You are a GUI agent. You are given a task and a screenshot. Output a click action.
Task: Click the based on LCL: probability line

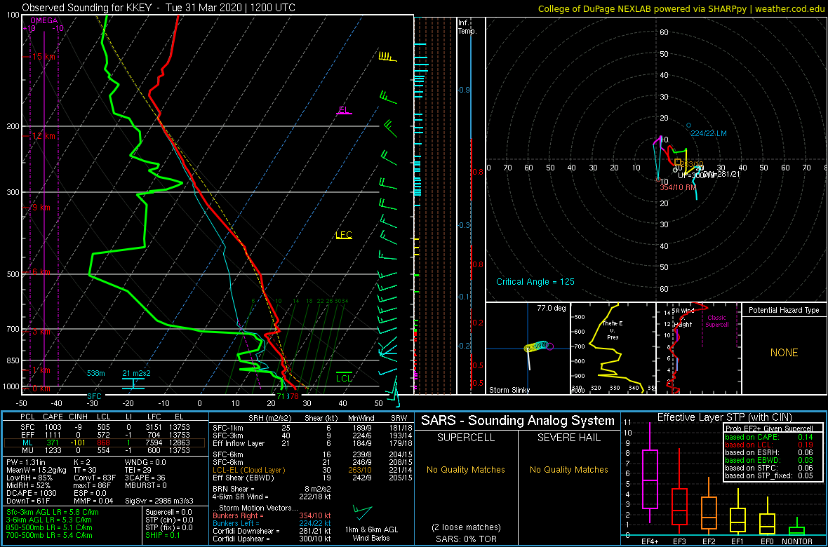point(768,445)
